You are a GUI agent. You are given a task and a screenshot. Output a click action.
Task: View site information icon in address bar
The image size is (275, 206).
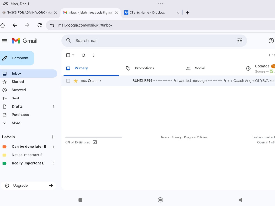click(52, 25)
